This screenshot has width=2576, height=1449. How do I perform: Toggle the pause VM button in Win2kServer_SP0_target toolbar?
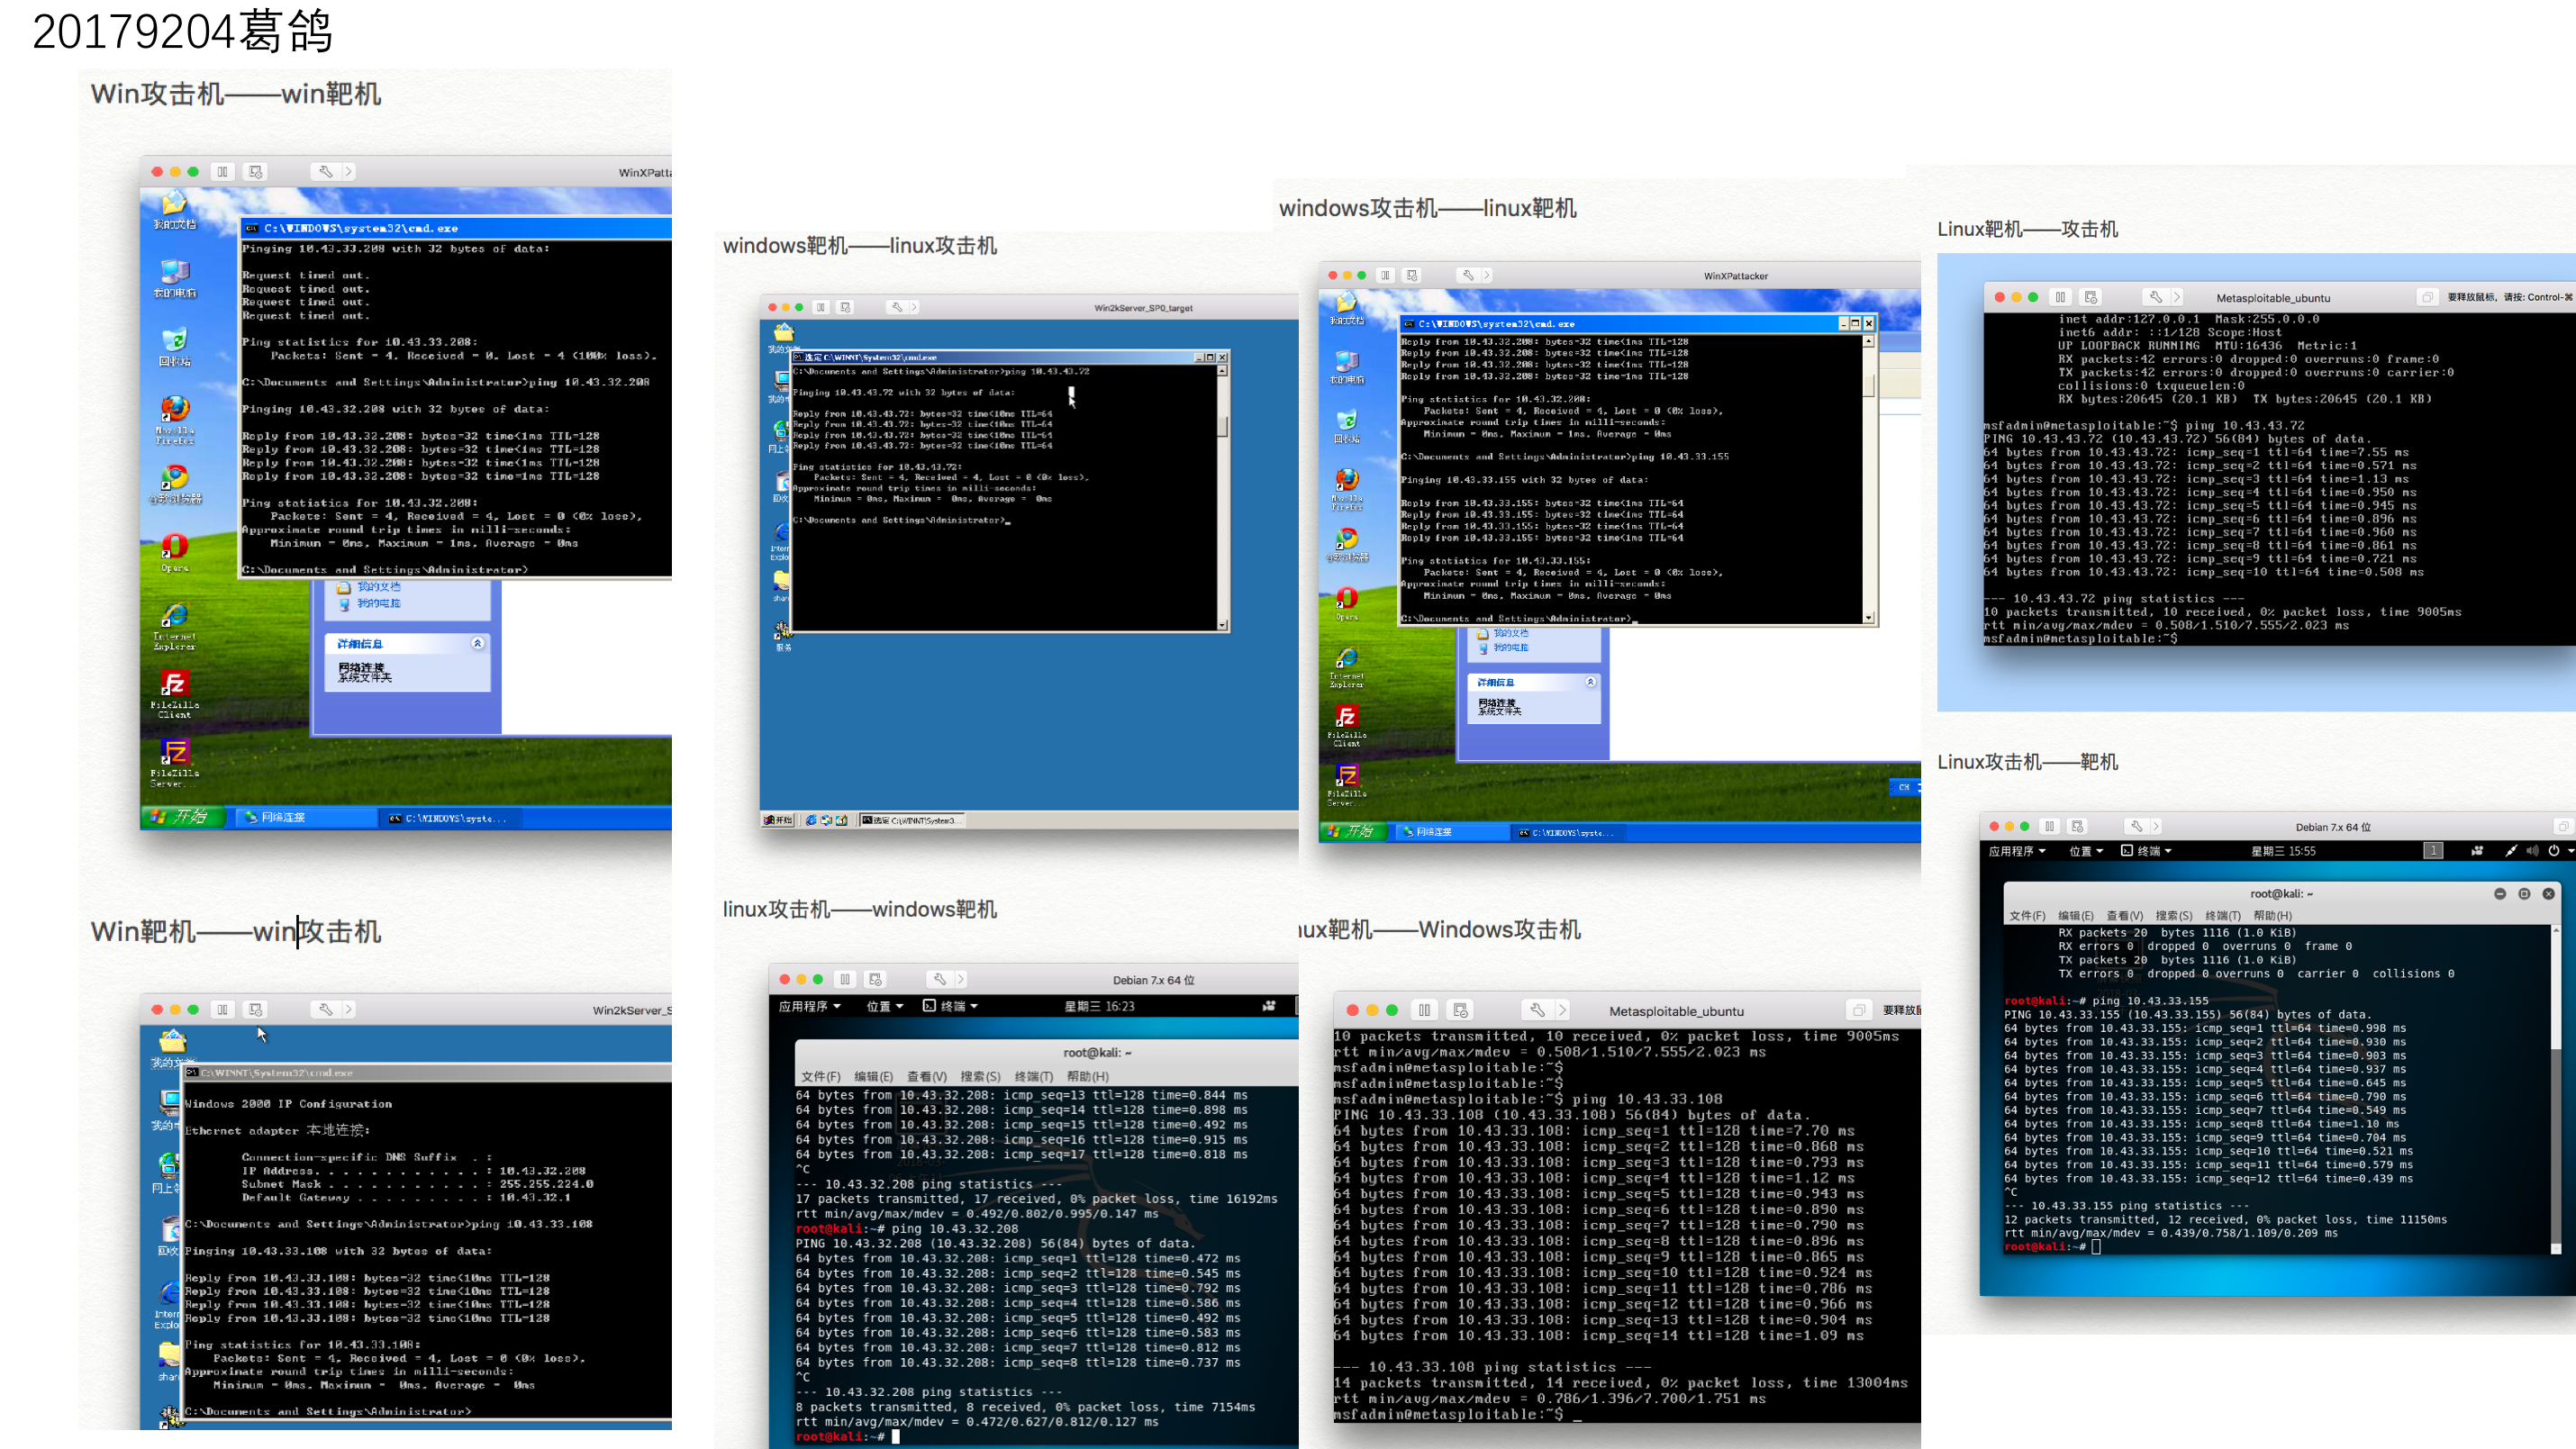click(x=820, y=307)
